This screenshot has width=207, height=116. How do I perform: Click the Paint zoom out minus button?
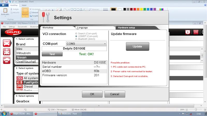(187, 110)
